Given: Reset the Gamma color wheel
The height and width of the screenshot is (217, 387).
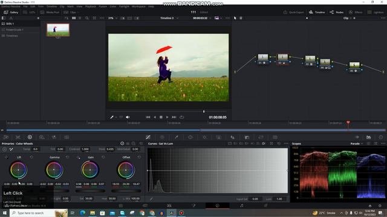Looking at the screenshot, I should pyautogui.click(x=67, y=157).
